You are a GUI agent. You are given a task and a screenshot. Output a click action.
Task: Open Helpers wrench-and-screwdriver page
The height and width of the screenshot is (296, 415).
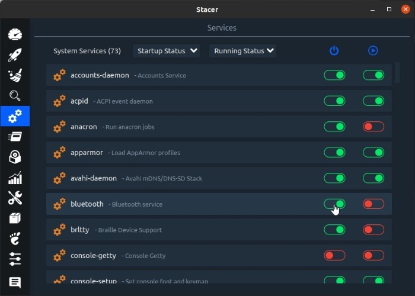click(x=15, y=198)
